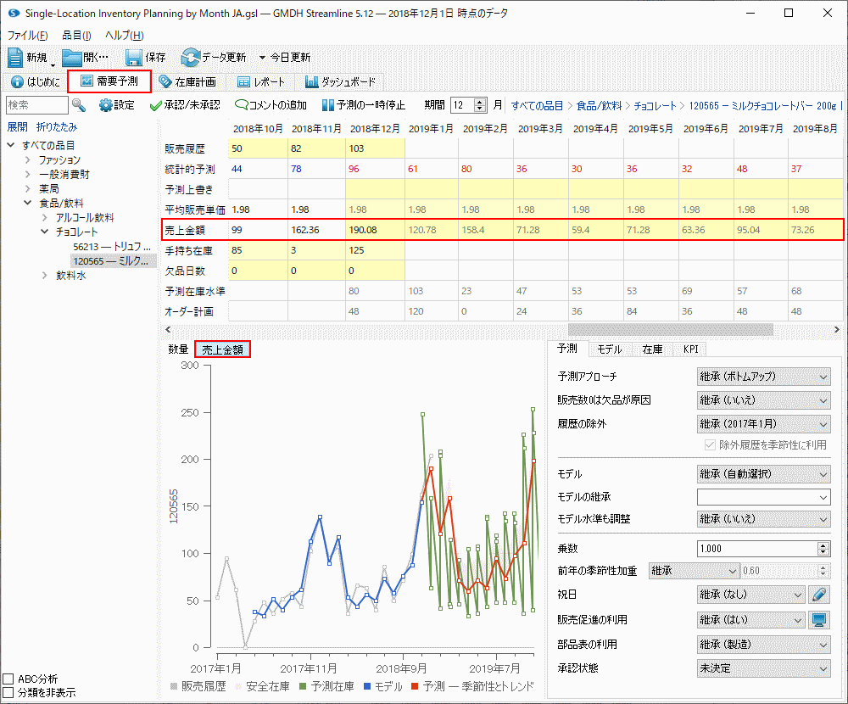The image size is (848, 704).
Task: Click the 食品/飲料 breadcrumb link
Action: pyautogui.click(x=597, y=106)
